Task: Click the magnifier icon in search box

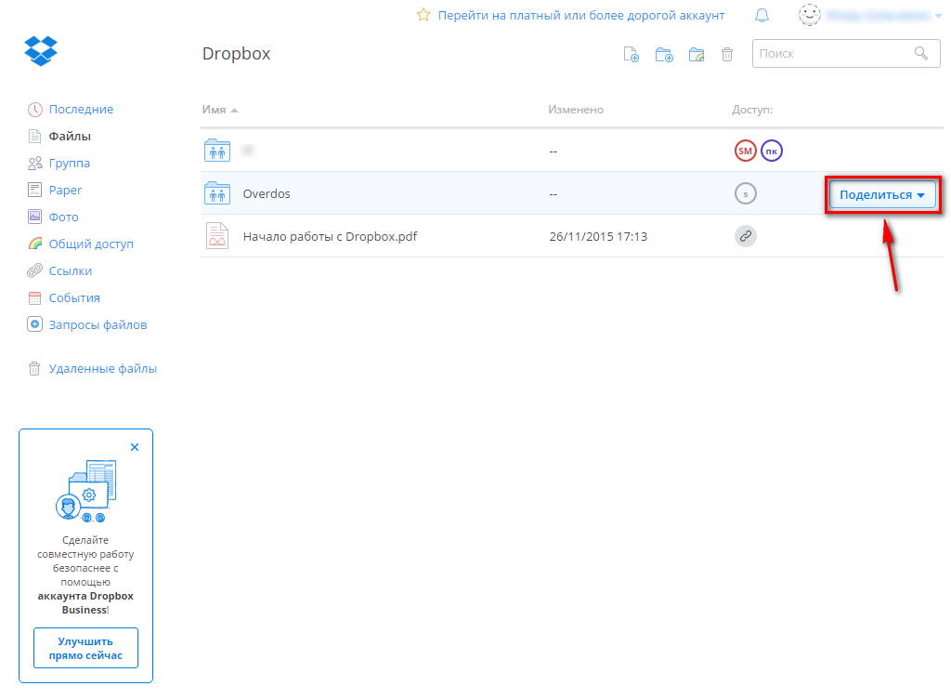Action: (x=920, y=53)
